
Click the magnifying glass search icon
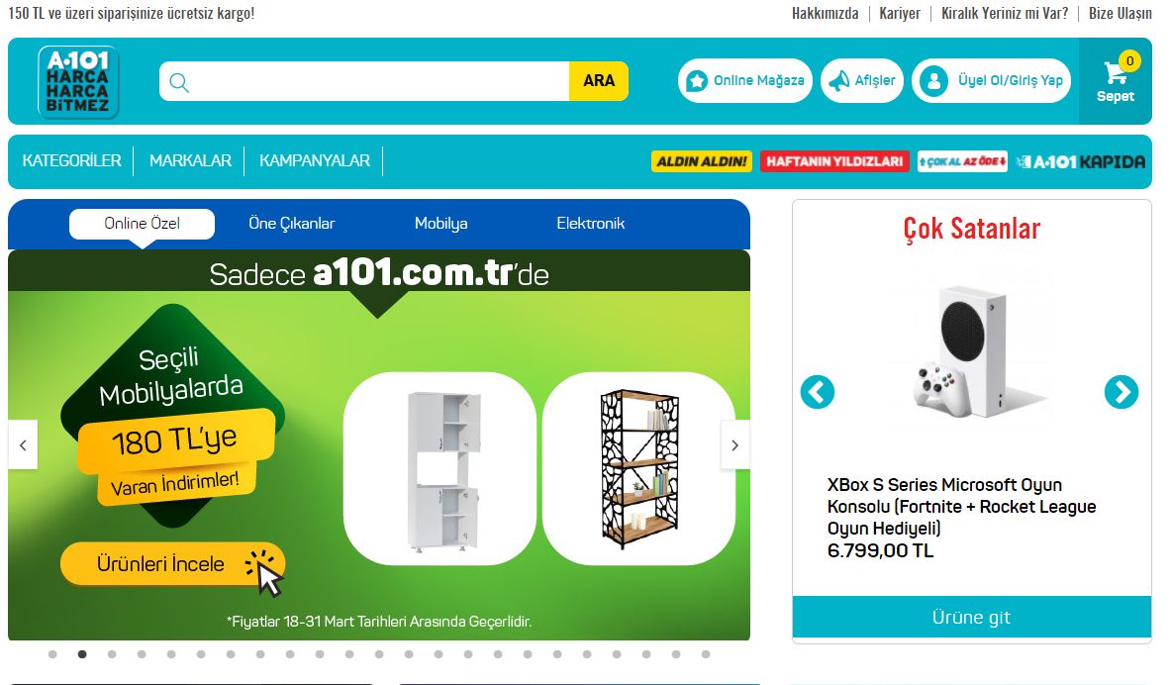(179, 81)
